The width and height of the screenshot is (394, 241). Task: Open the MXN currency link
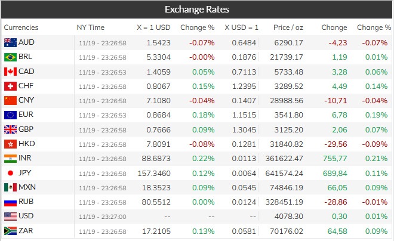27,187
